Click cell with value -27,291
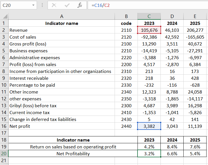Viewport: 208px width, 165px height. (195, 51)
